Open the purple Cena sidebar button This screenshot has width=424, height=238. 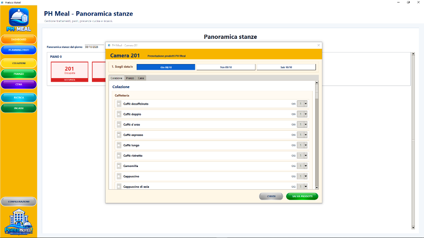19,84
